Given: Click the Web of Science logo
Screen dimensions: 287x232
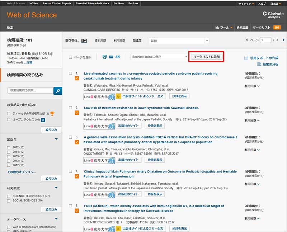Looking at the screenshot, I should [x=32, y=15].
